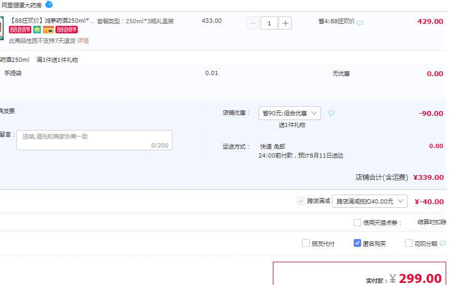The image size is (451, 285).
Task: Click the final payable amount 299.00
Action: [420, 278]
